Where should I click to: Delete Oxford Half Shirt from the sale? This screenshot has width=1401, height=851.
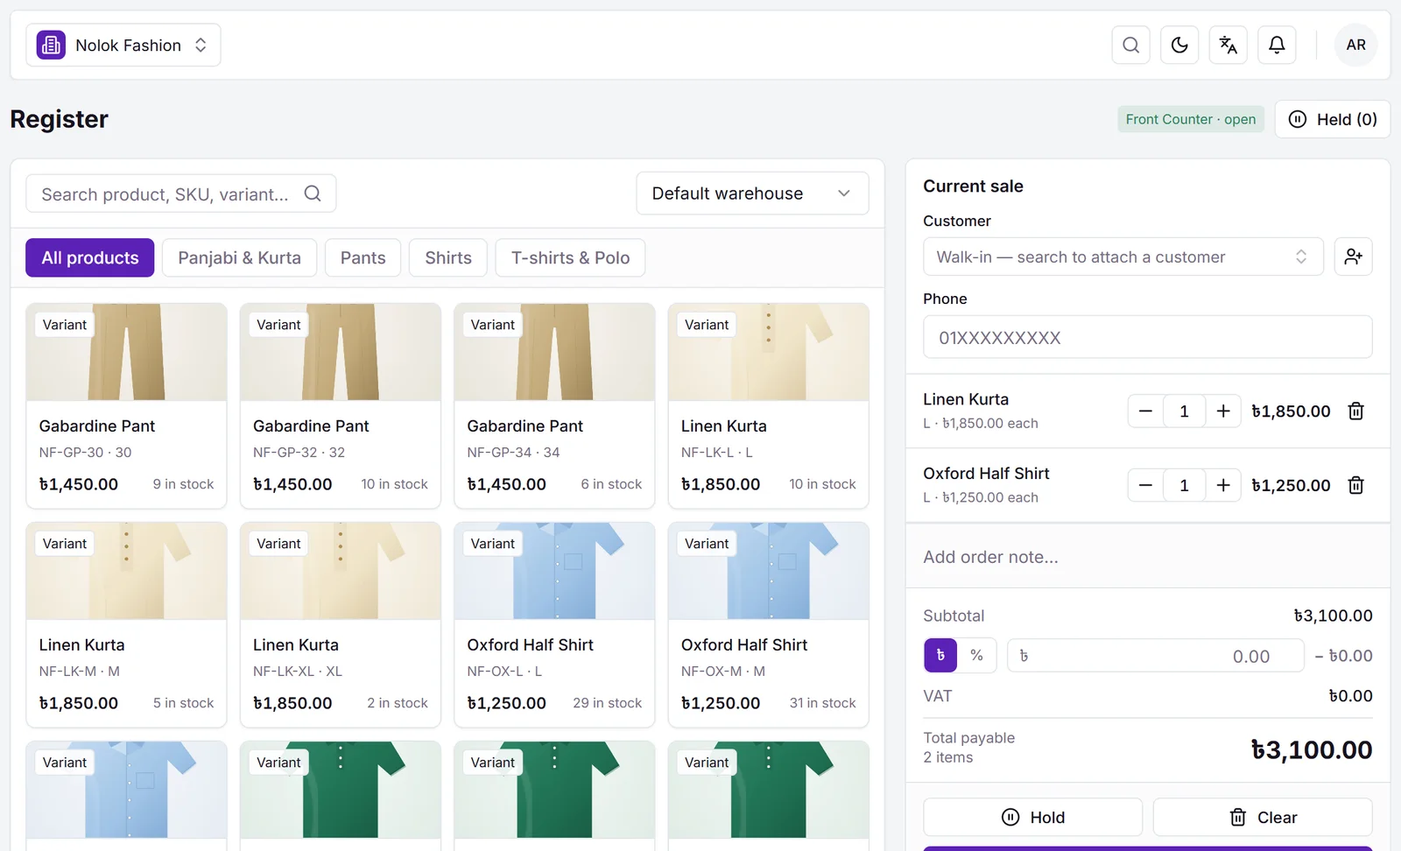pos(1355,485)
